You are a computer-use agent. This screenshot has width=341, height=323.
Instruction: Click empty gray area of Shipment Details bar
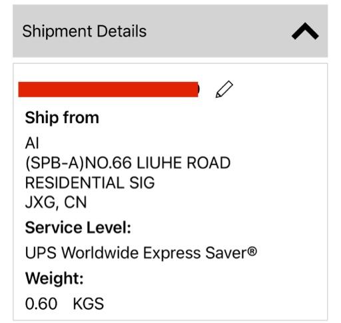[x=218, y=31]
